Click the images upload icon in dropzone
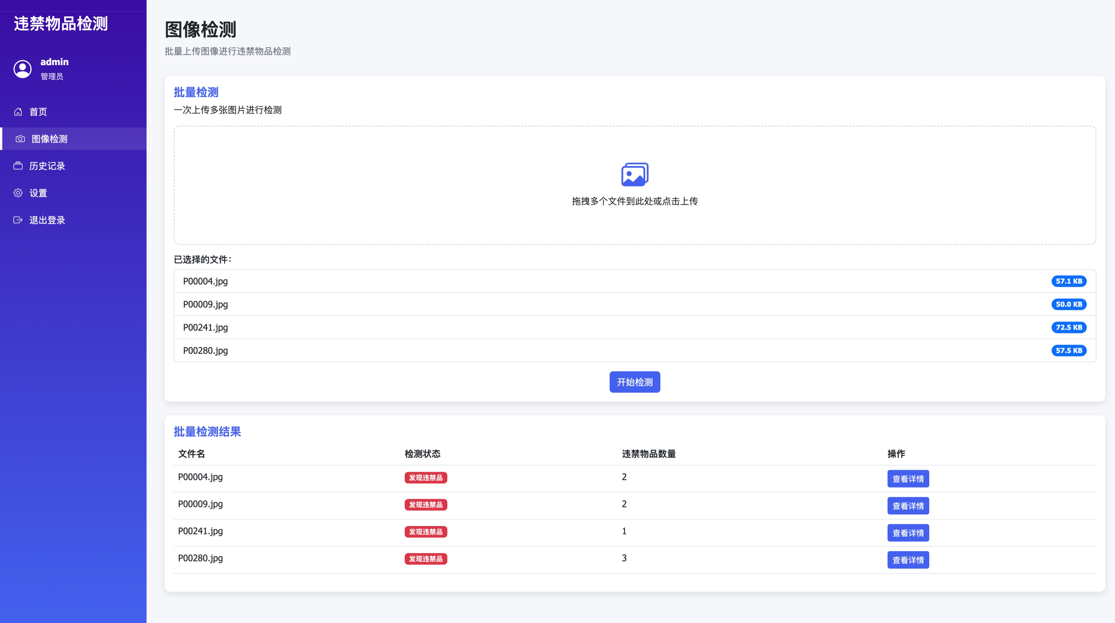 (635, 175)
